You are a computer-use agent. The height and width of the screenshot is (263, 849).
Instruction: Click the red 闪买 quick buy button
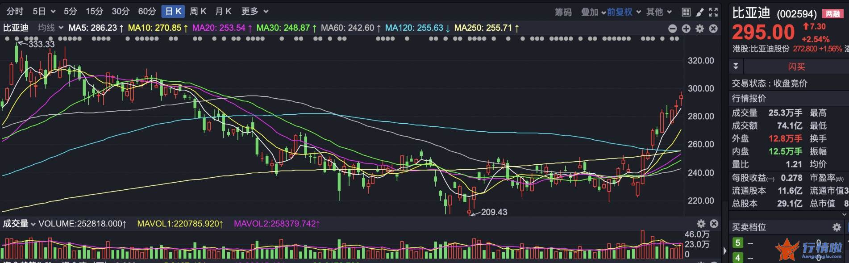click(796, 67)
